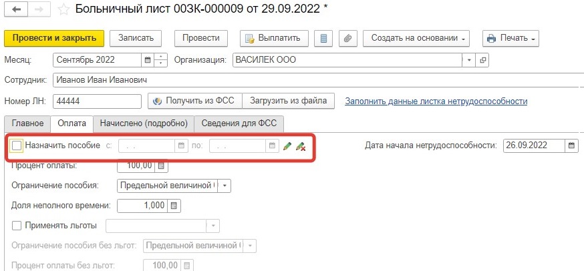Open calculator for Процент оплаты field
The image size is (584, 271).
(x=161, y=166)
